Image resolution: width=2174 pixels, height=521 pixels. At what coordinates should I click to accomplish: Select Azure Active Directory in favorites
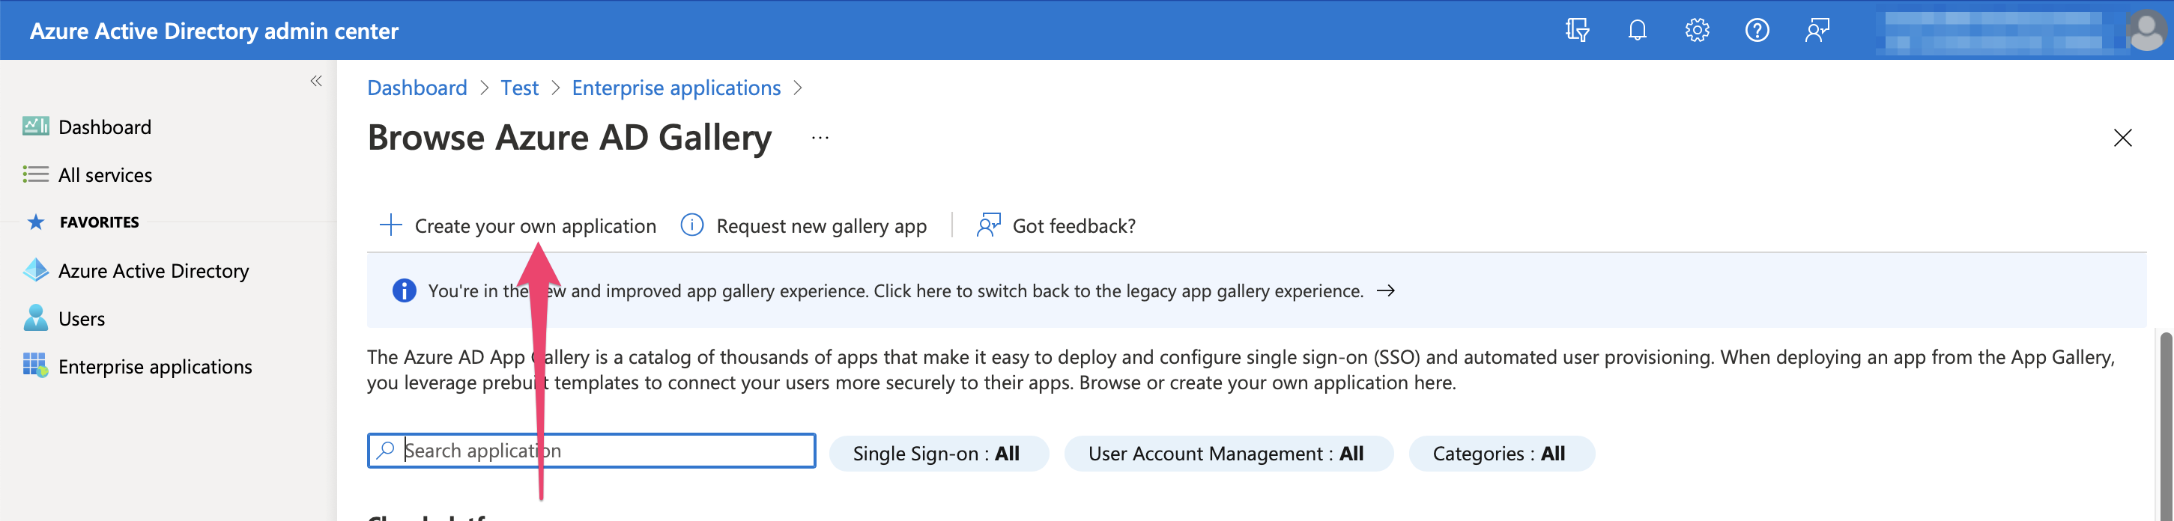tap(153, 271)
